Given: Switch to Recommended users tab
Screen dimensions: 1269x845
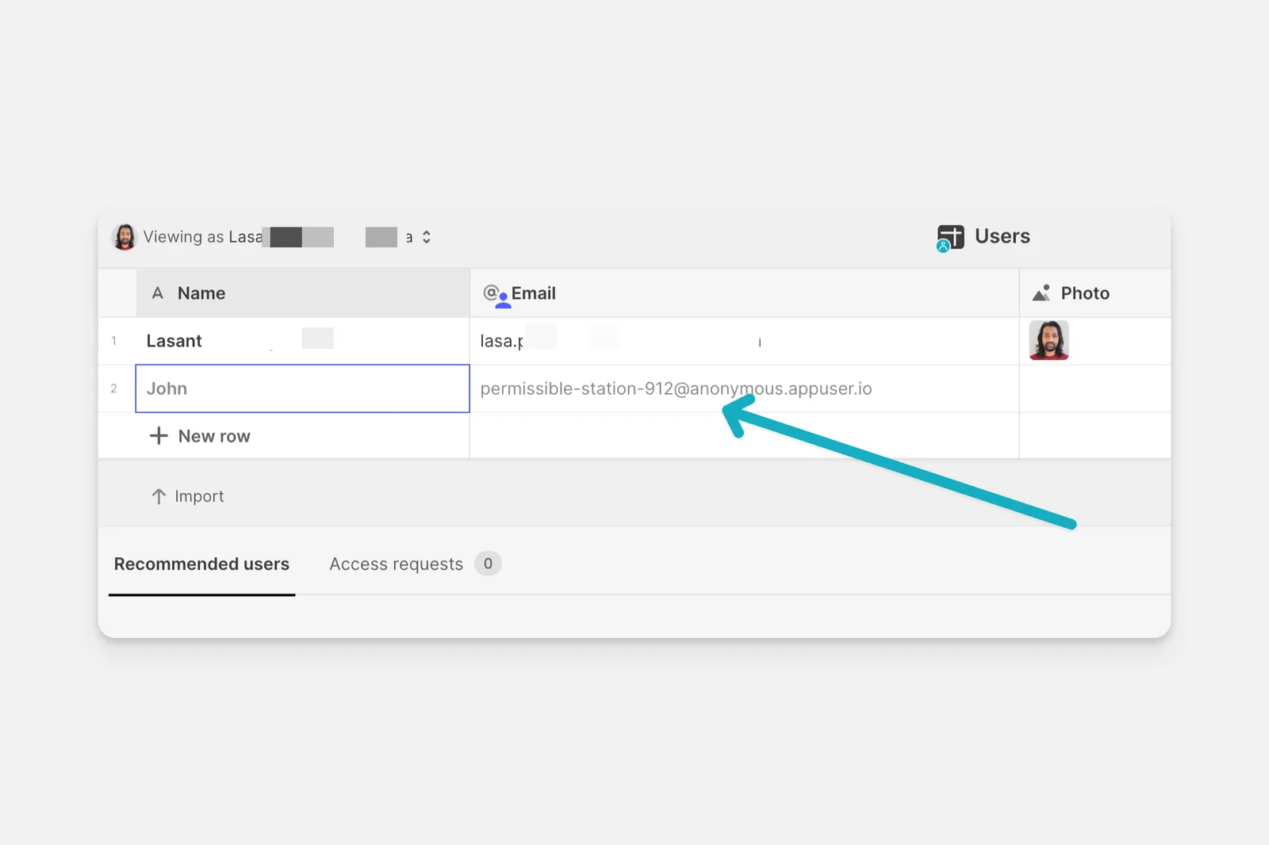Looking at the screenshot, I should [x=201, y=564].
